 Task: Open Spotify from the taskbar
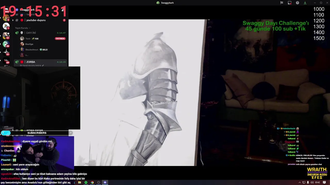[86, 182]
